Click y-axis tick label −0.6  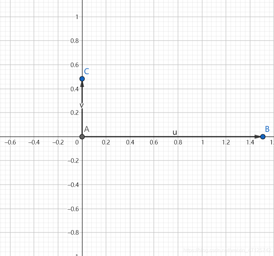[73, 209]
